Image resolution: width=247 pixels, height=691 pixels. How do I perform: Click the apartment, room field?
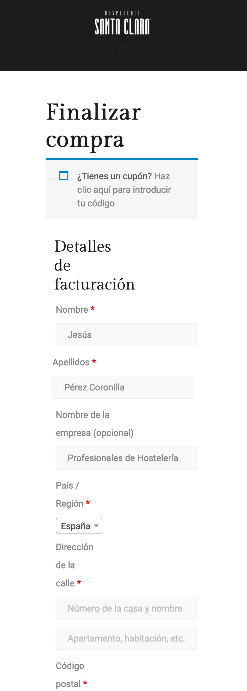(x=126, y=638)
